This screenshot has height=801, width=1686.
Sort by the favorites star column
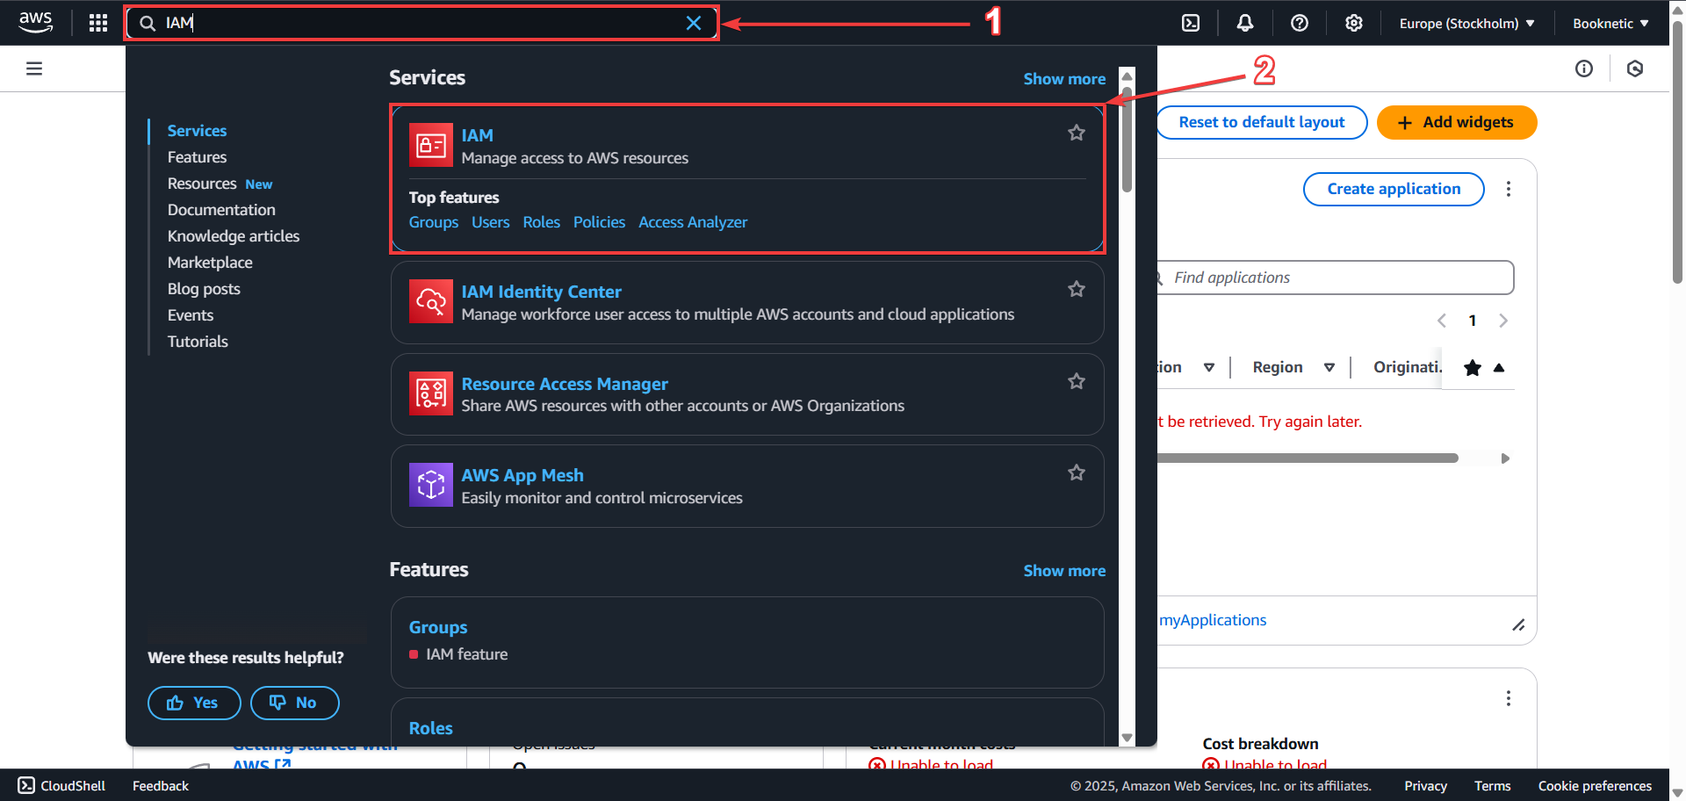pos(1484,367)
